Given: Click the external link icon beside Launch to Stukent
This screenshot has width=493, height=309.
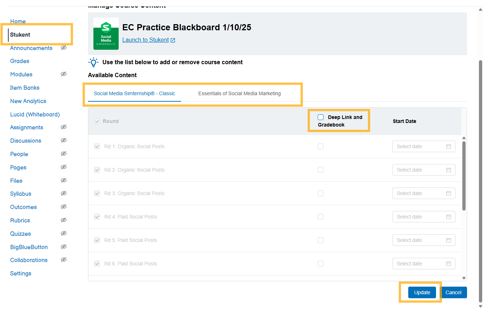Looking at the screenshot, I should (x=173, y=40).
